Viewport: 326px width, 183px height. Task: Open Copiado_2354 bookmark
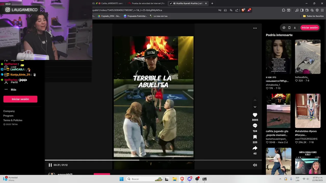(109, 16)
